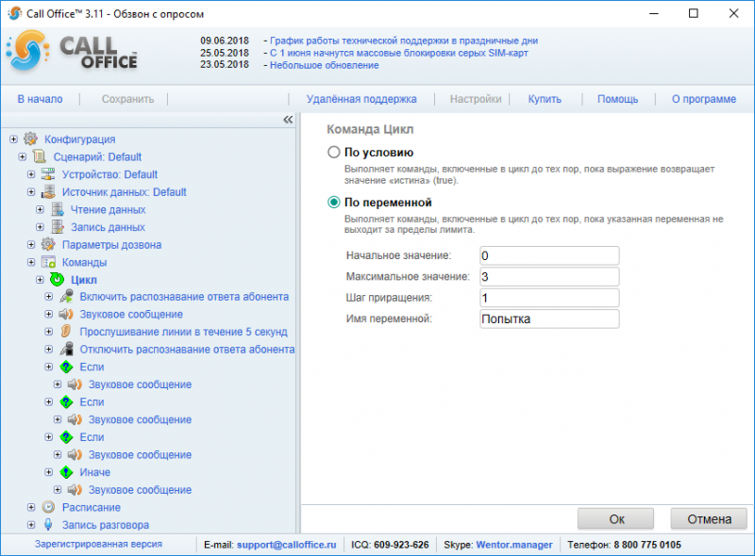Click the Расписание clock icon
This screenshot has width=755, height=556.
pyautogui.click(x=48, y=507)
